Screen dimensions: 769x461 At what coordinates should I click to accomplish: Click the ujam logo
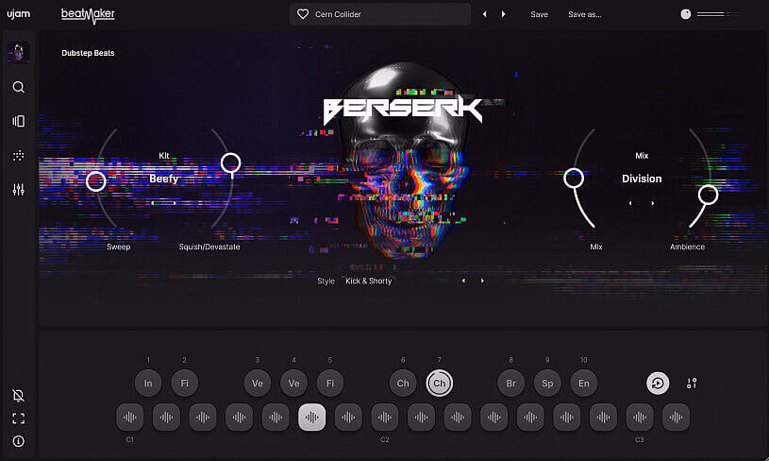[18, 14]
